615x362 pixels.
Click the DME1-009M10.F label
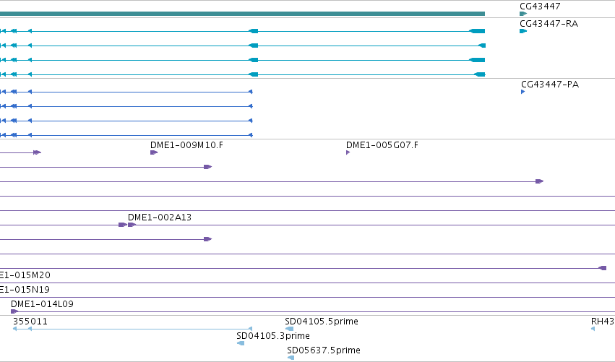click(186, 145)
